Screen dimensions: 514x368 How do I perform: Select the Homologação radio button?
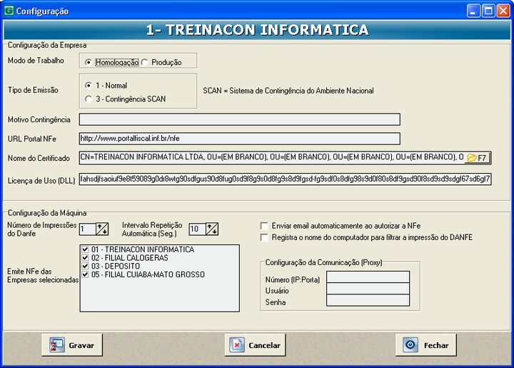click(x=88, y=62)
